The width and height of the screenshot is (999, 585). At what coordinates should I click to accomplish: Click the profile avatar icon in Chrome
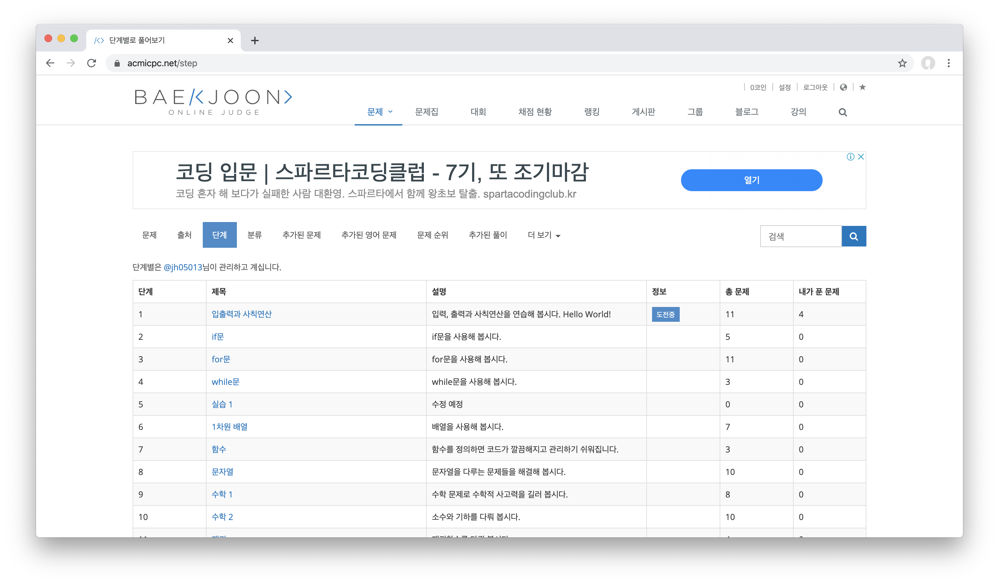coord(928,63)
